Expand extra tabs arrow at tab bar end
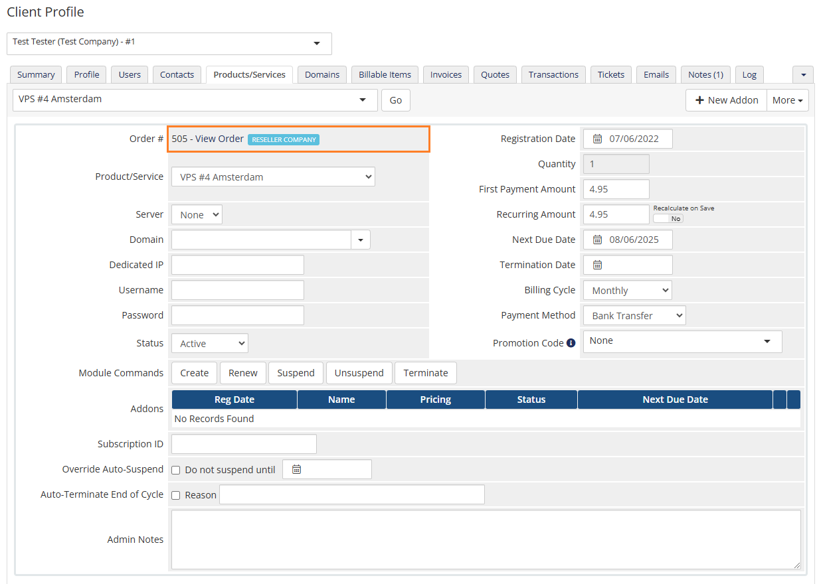 pos(803,74)
